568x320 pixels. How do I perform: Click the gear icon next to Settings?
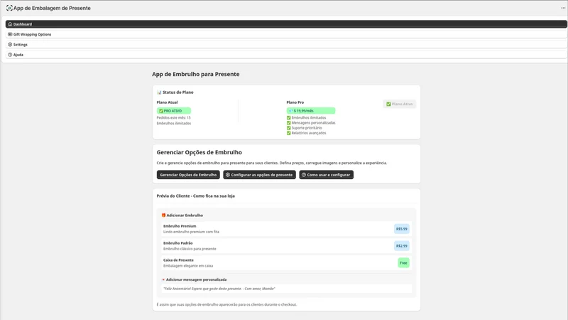tap(10, 44)
